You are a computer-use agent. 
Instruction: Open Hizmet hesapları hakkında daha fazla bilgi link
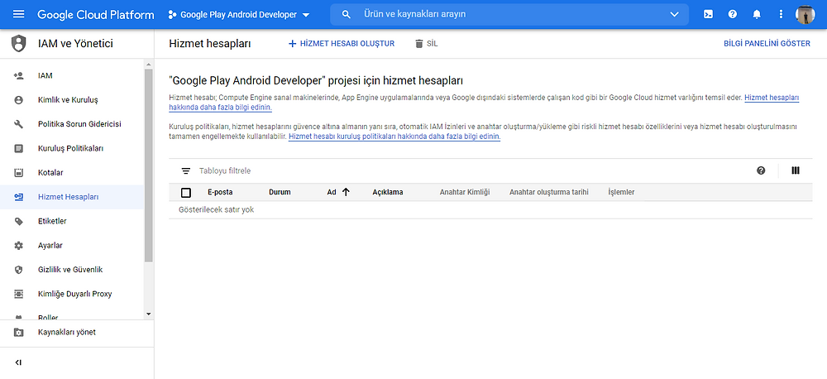pos(772,98)
